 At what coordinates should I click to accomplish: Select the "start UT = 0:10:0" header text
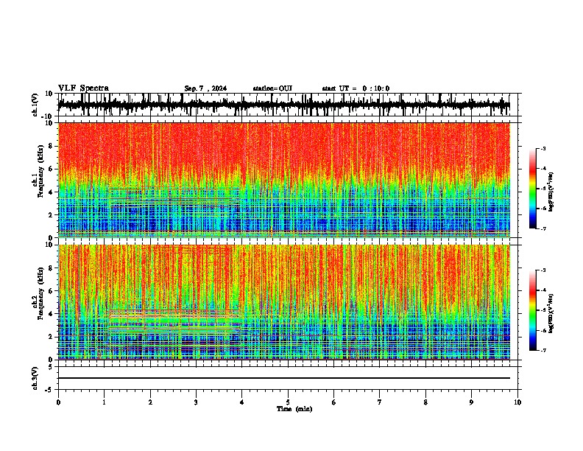(x=356, y=88)
